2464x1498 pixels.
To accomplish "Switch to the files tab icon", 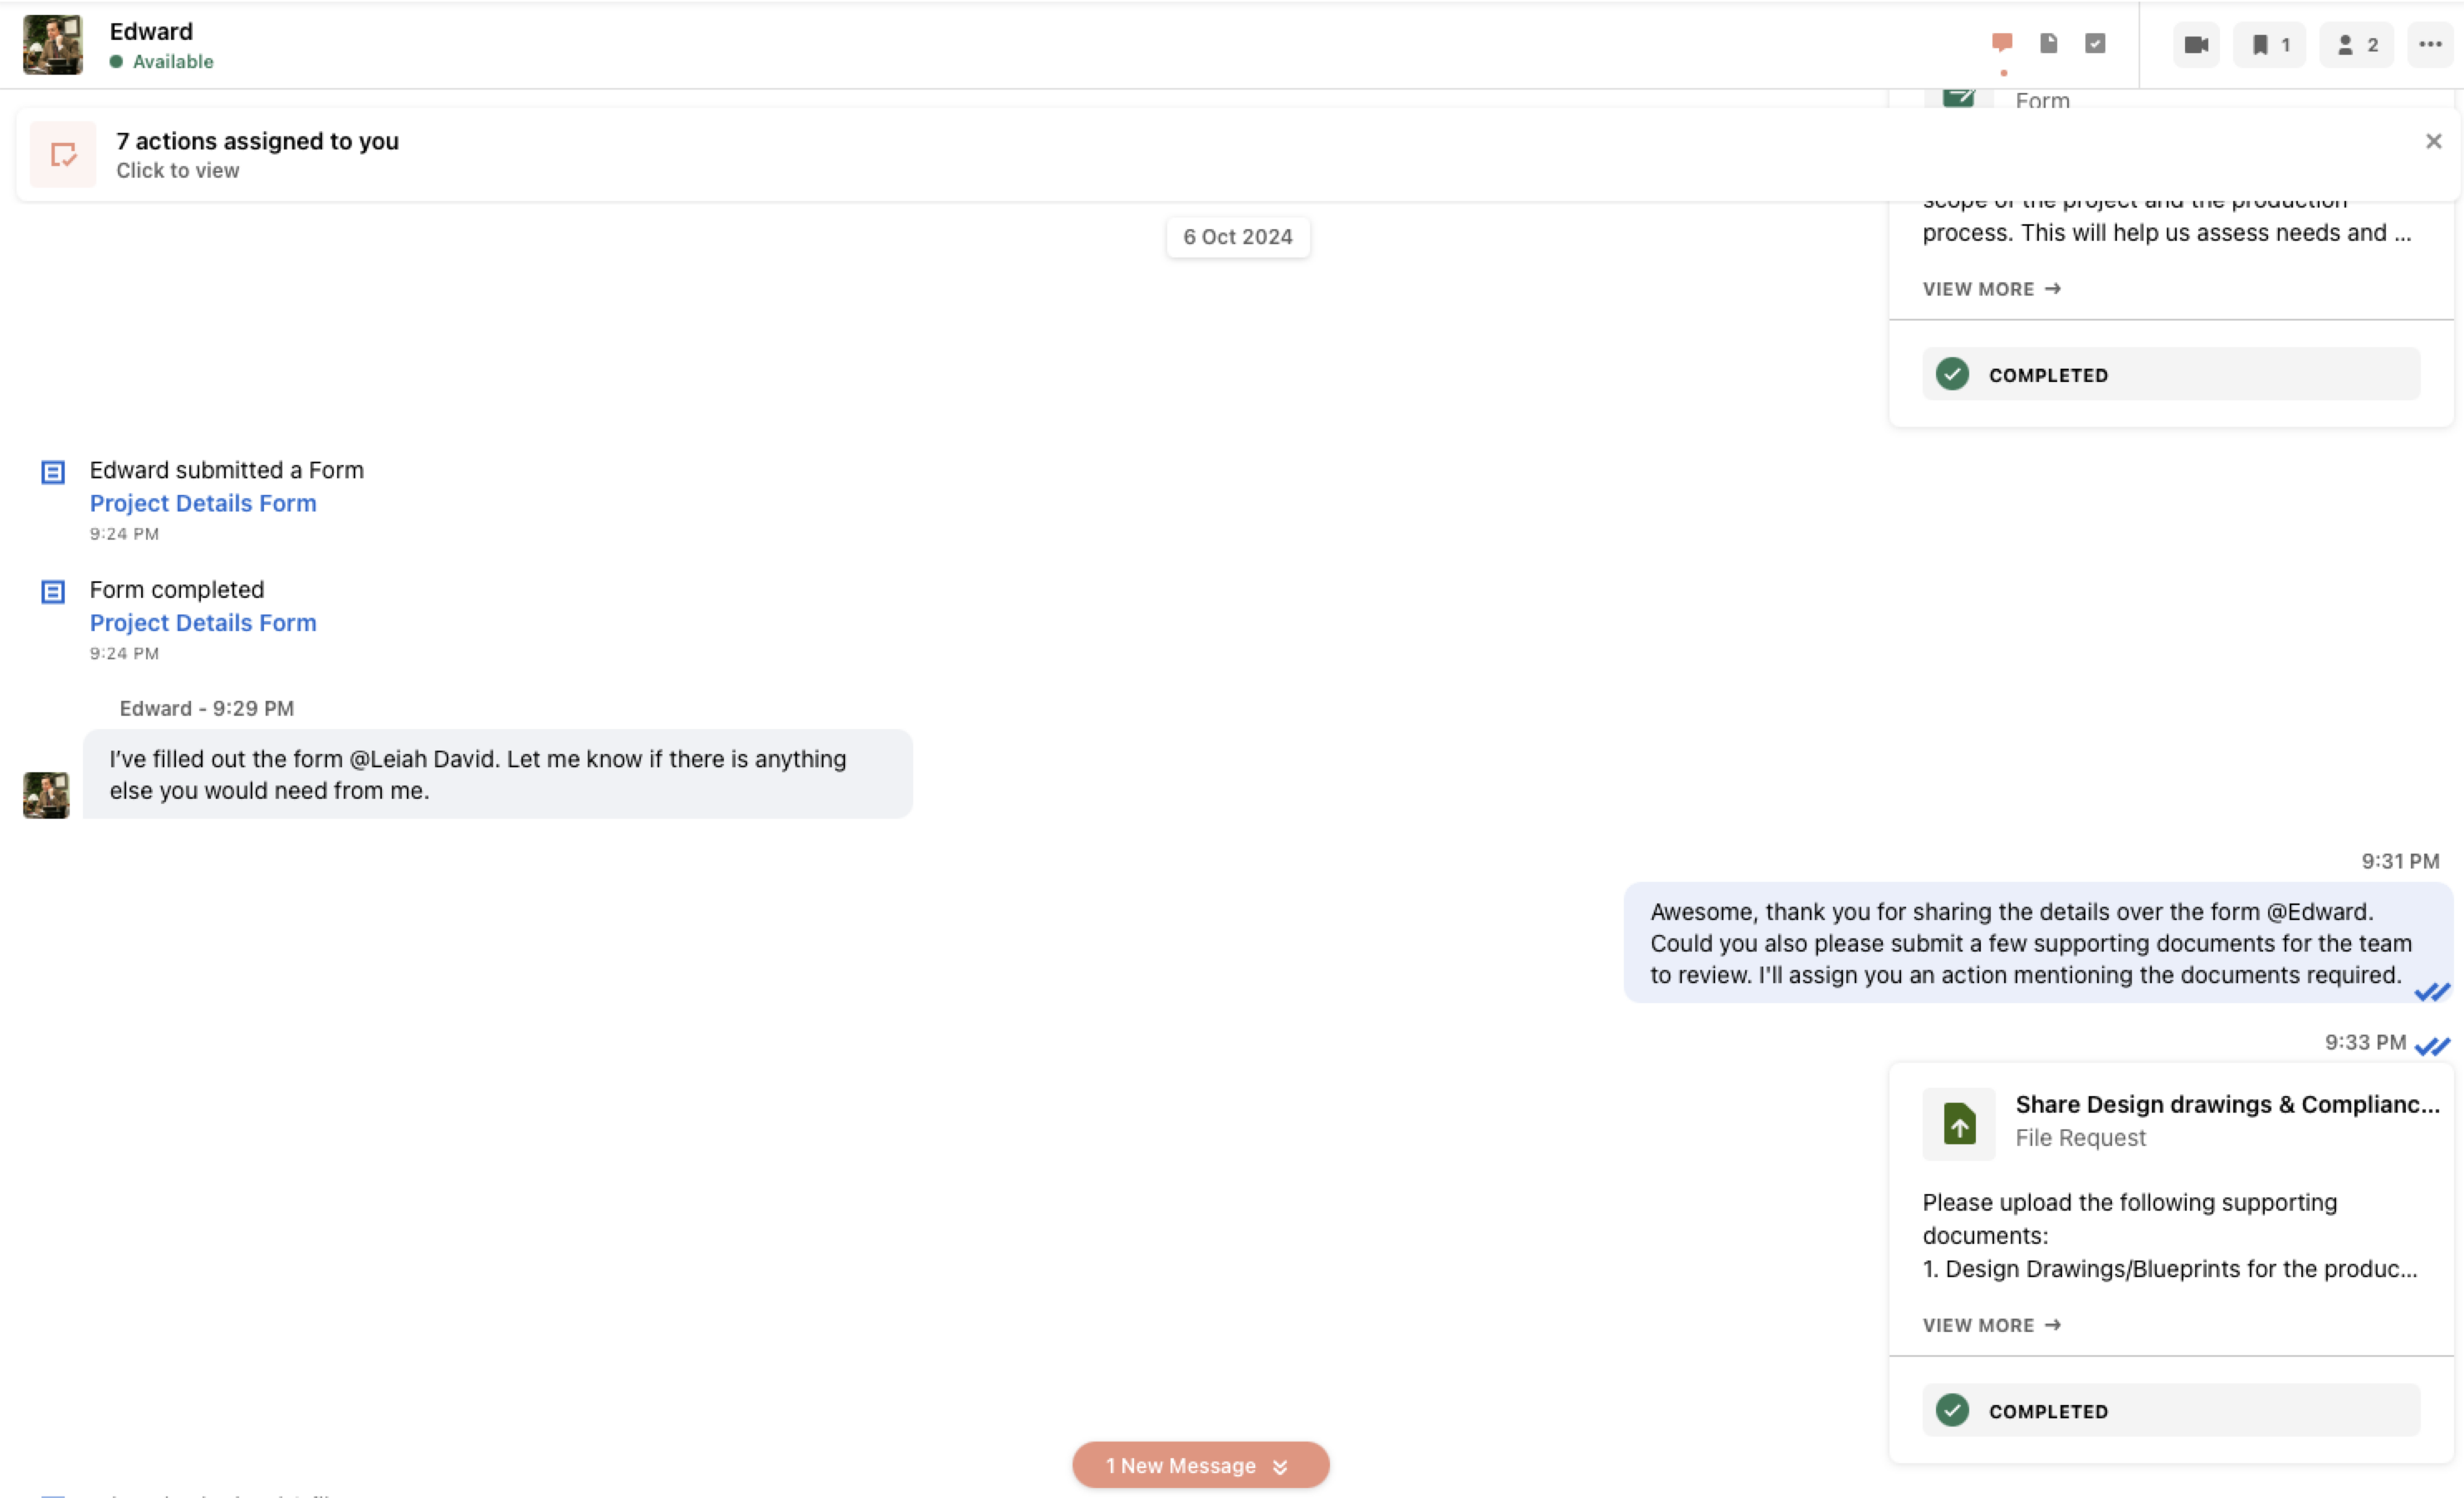I will tap(2048, 43).
